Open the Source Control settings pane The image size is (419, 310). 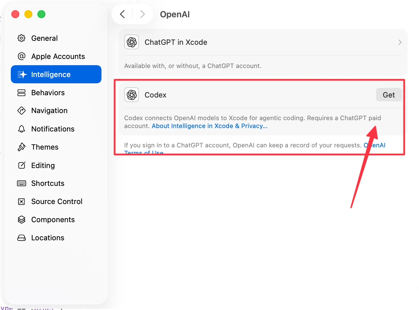[x=57, y=201]
